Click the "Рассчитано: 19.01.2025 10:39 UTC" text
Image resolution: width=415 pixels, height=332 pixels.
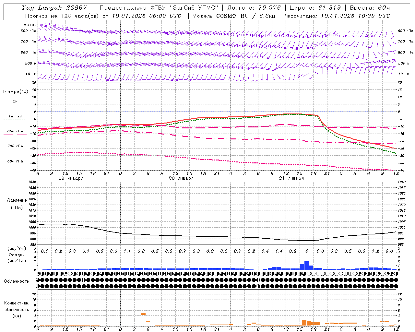click(x=337, y=16)
